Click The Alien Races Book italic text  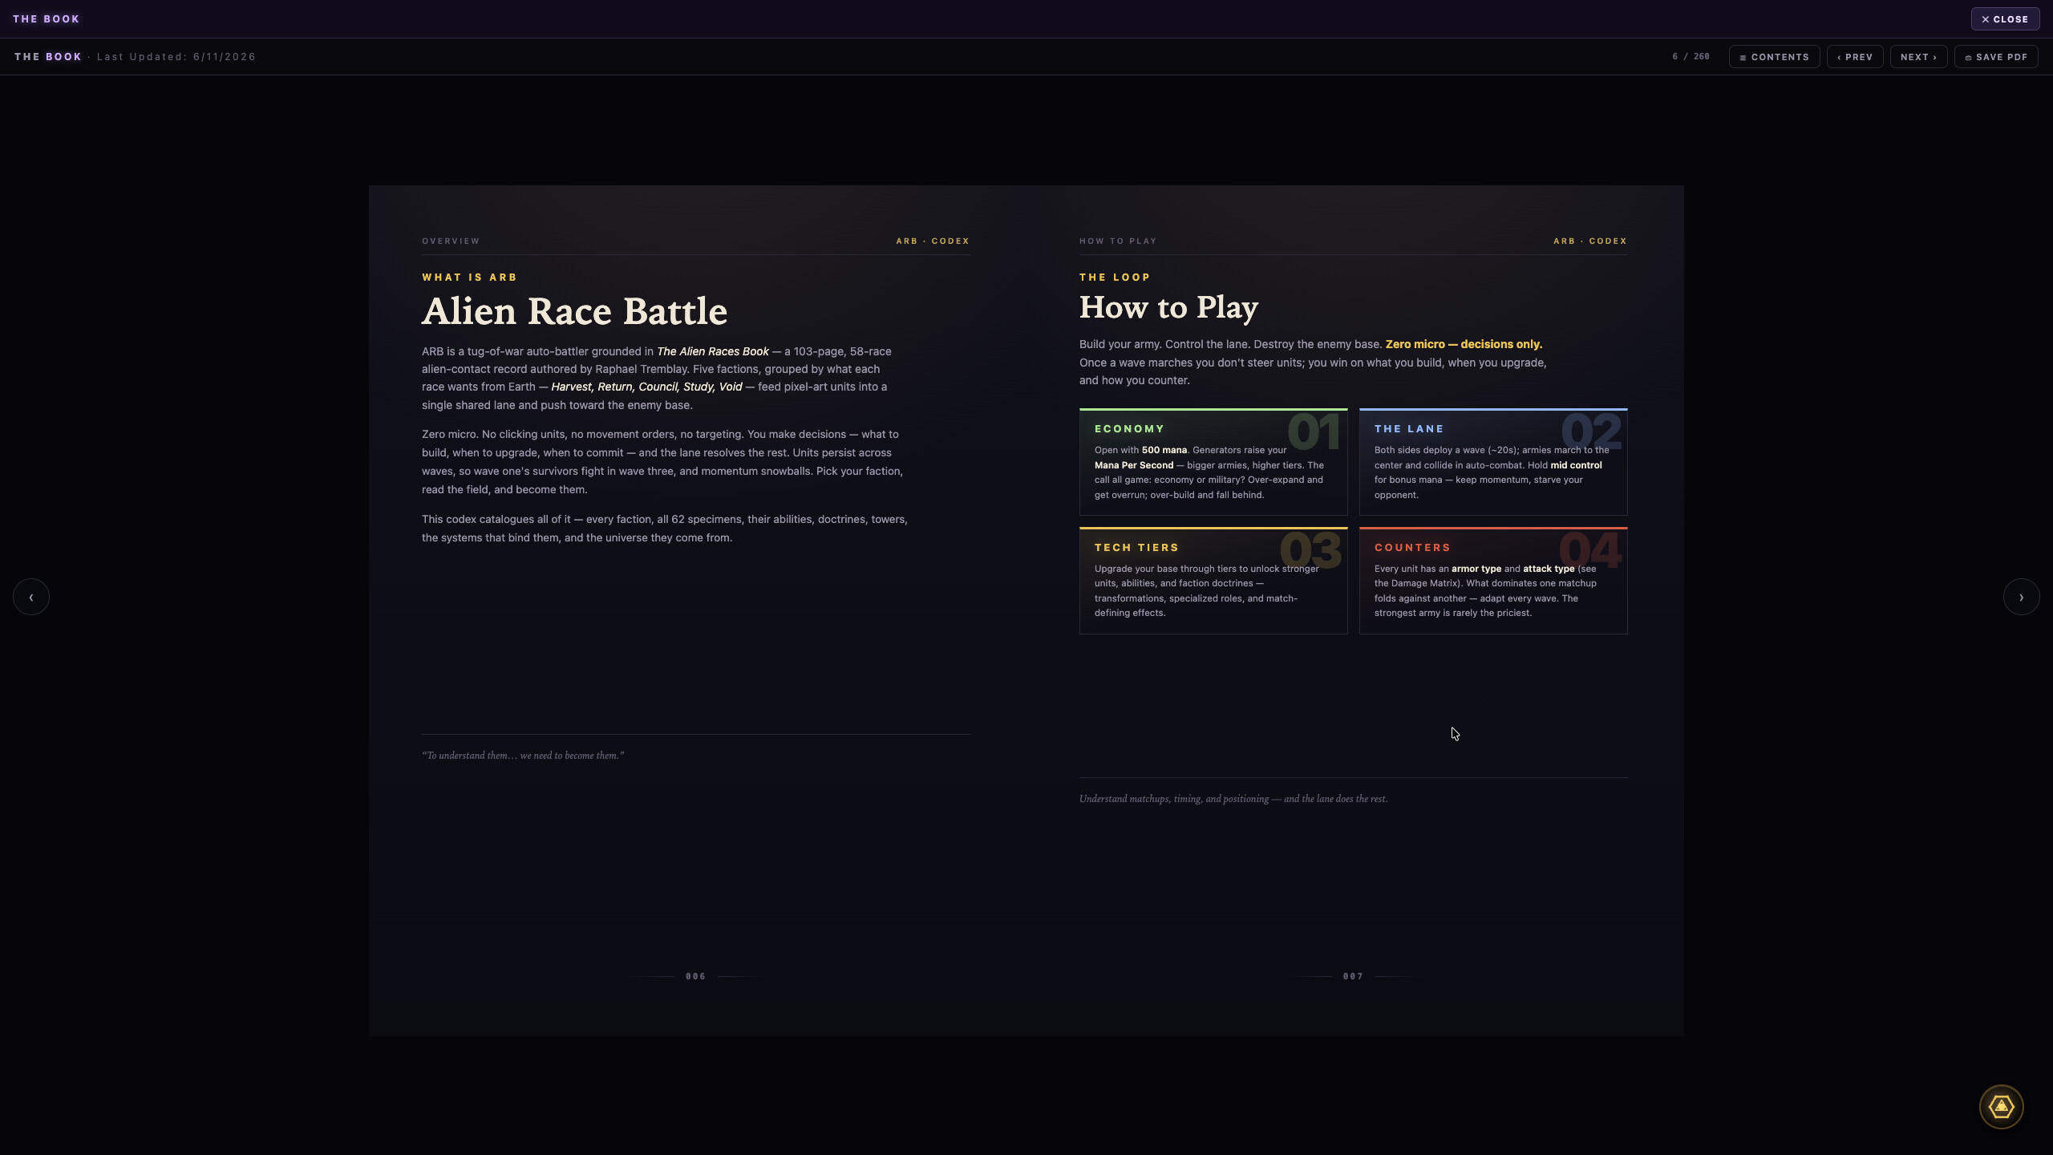point(712,351)
